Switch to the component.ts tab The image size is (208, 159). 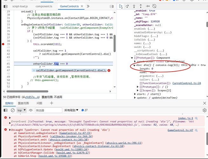click(x=44, y=6)
